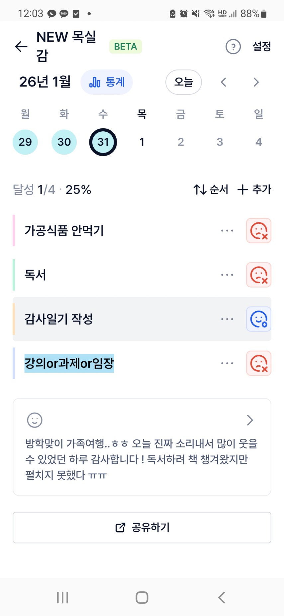
Task: Tap the 순서 sort order icon
Action: coord(200,189)
